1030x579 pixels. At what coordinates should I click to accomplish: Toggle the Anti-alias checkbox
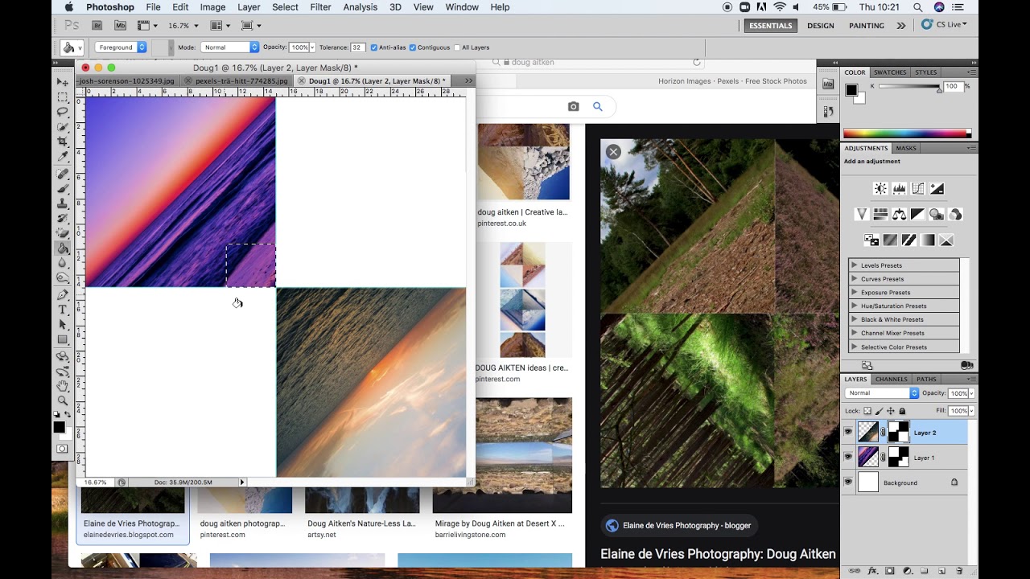[x=374, y=47]
